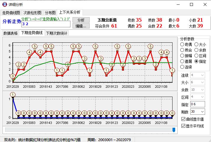The image size is (211, 142).
Task: Select the 质合 radio button
Action: [x=186, y=50]
